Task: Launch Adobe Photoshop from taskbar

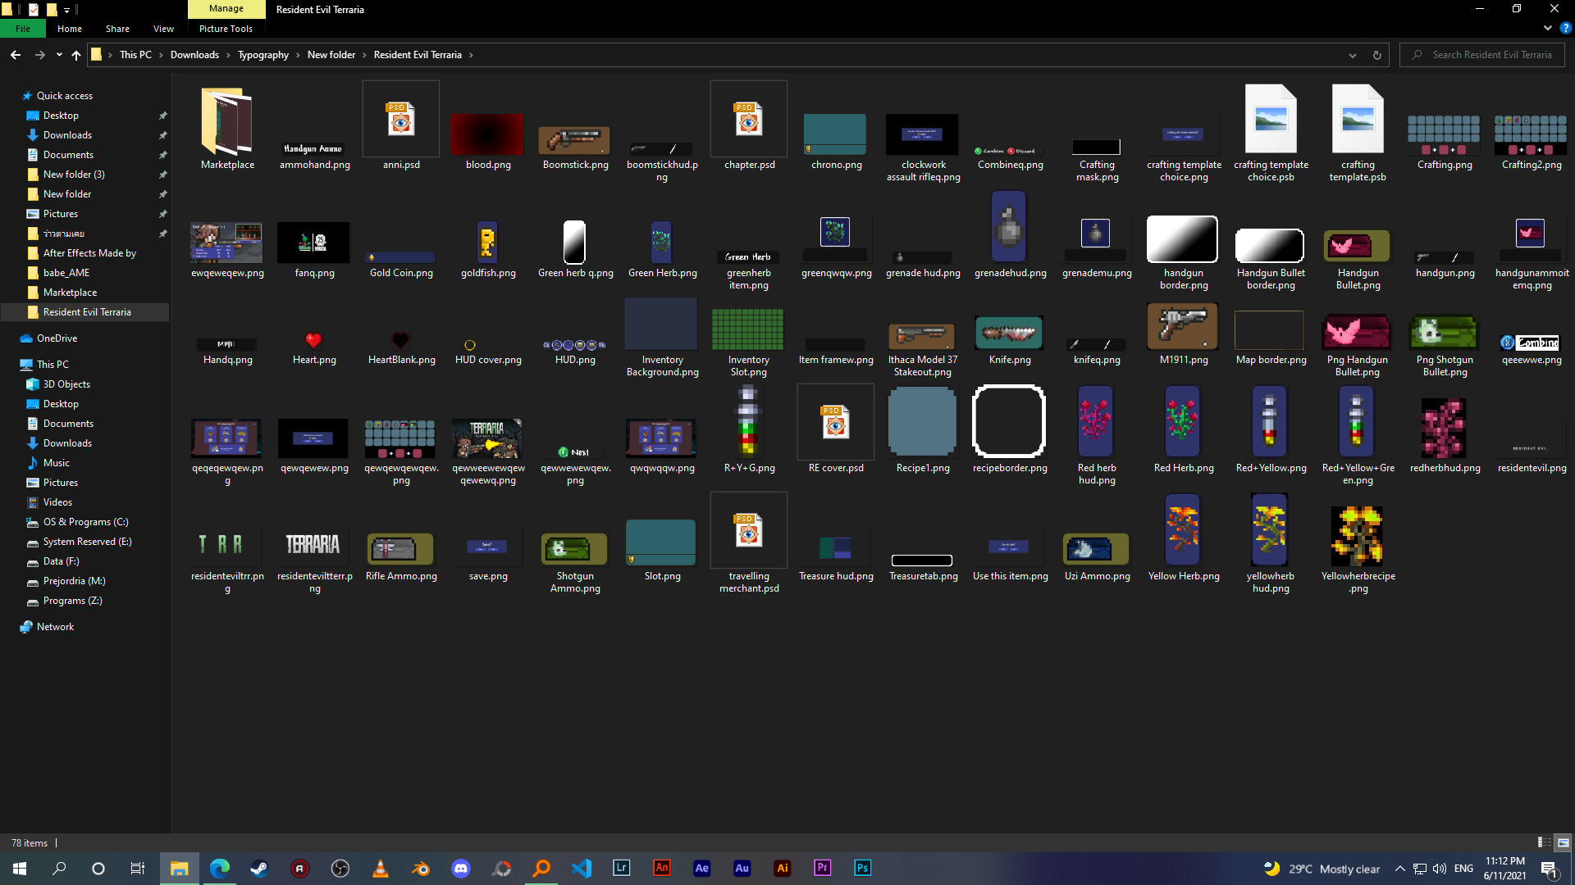Action: click(x=862, y=869)
